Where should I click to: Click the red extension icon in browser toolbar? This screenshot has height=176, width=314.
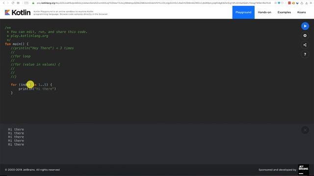point(289,3)
